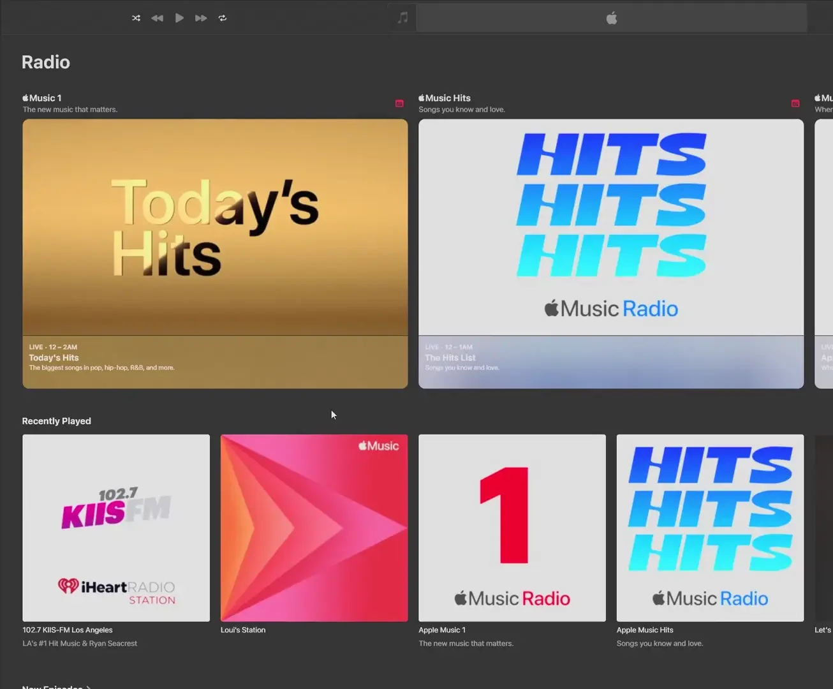833x689 pixels.
Task: Play the 102.7 KIIS-FM station artwork
Action: pos(116,528)
